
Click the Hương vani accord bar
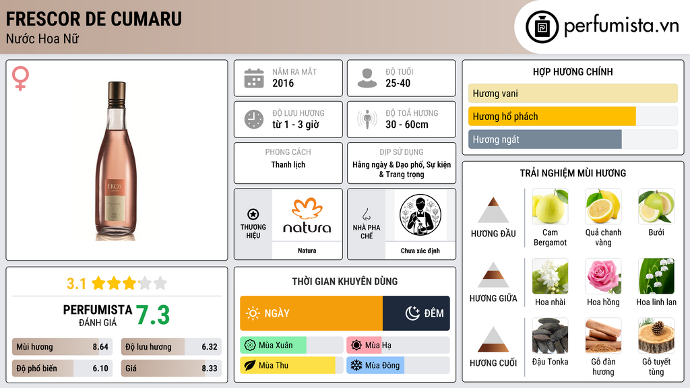click(x=573, y=93)
